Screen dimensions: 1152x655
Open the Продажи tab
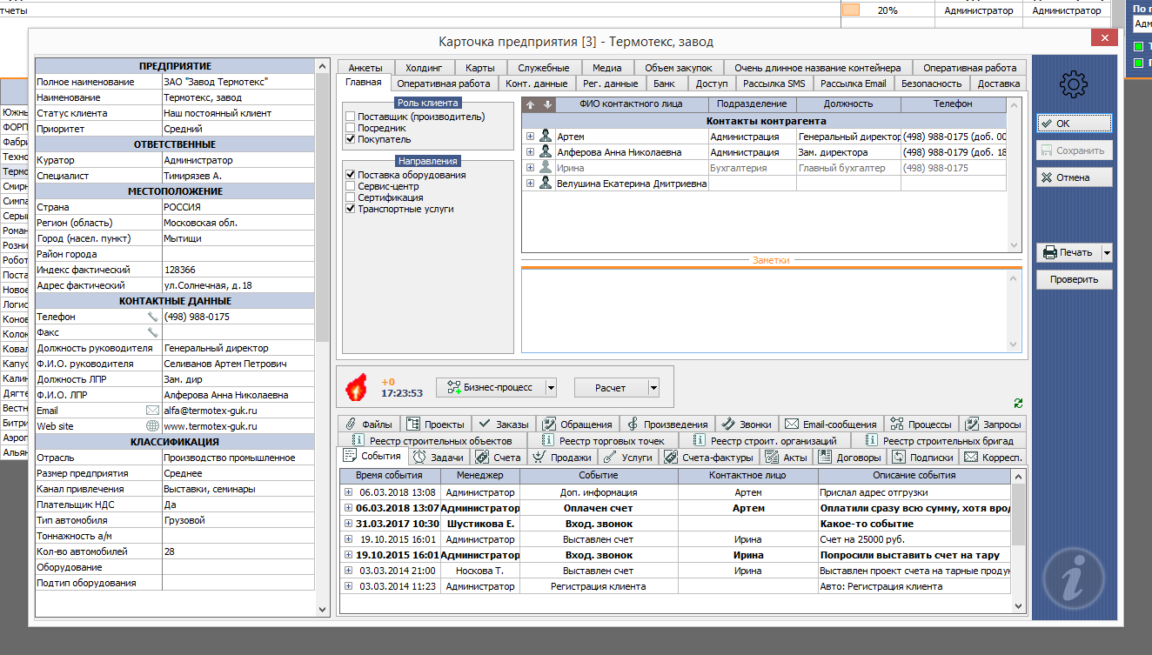(x=562, y=457)
